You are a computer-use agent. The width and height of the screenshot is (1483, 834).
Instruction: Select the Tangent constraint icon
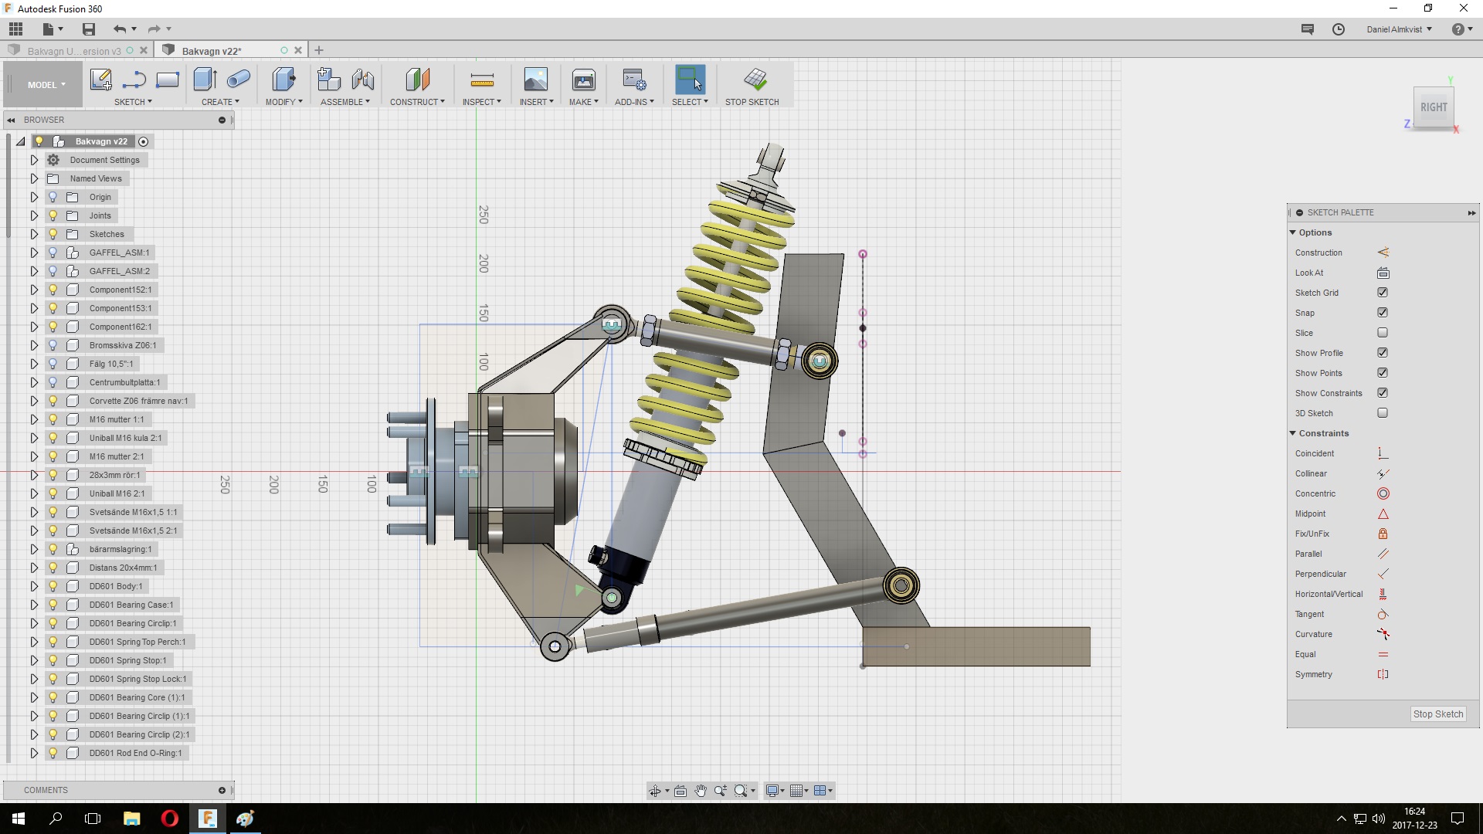tap(1383, 614)
